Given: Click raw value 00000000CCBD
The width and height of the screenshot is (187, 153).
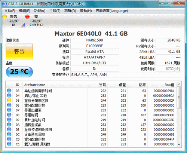Looking at the screenshot, I should point(163,120).
